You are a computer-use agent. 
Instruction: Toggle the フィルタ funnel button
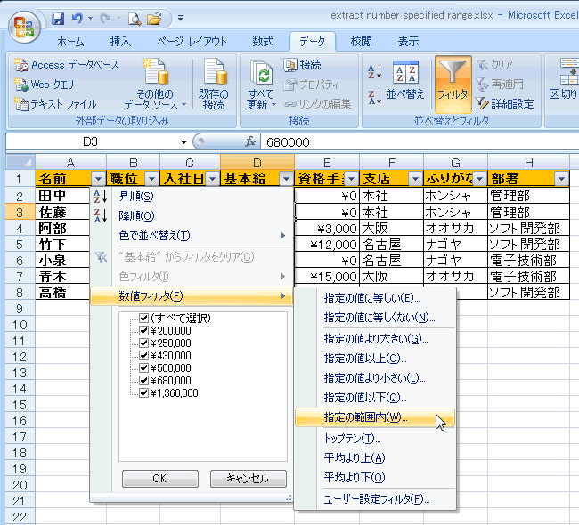click(x=453, y=85)
